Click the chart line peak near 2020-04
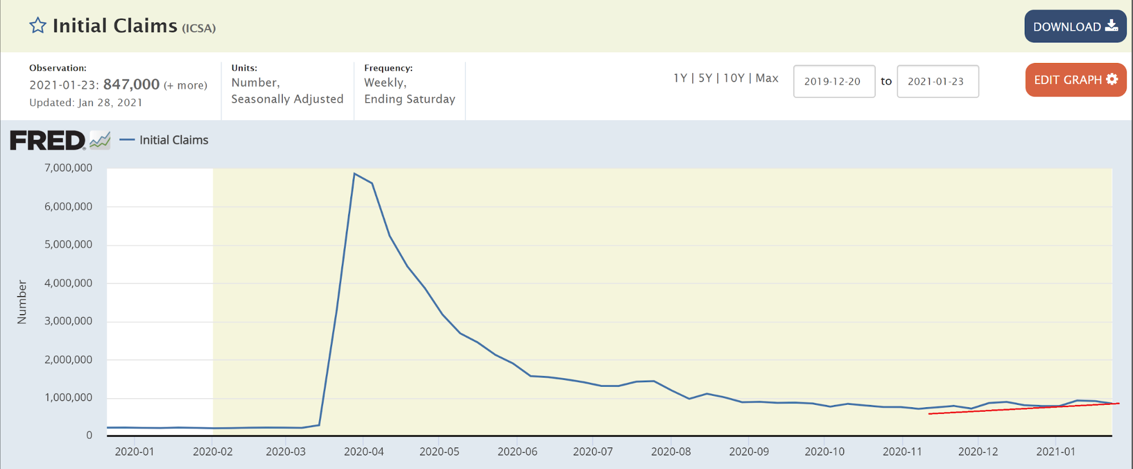1133x469 pixels. point(354,174)
